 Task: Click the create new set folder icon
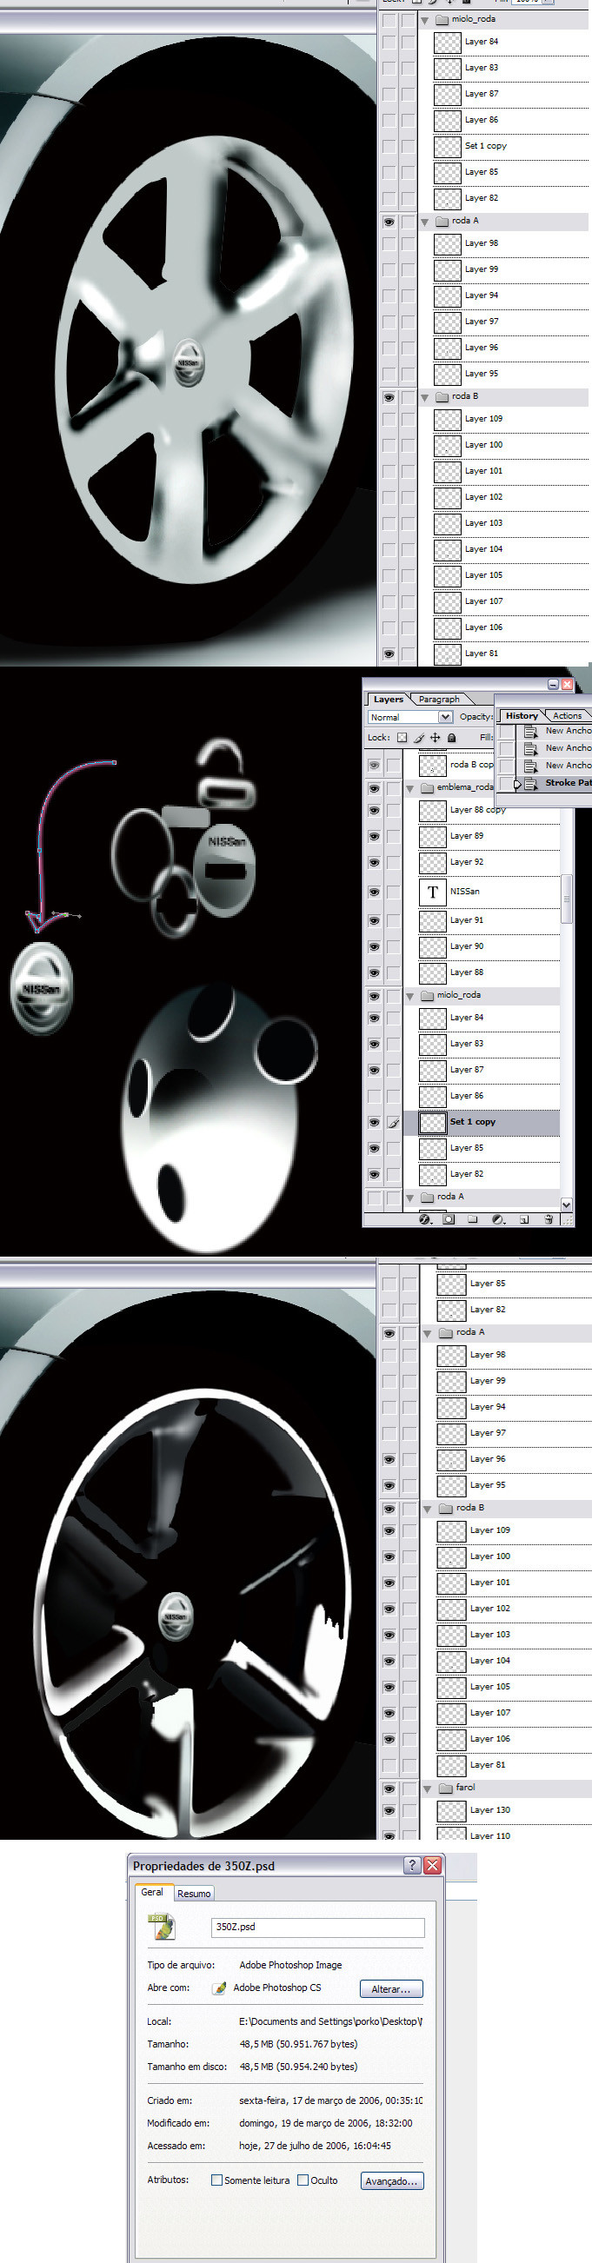pyautogui.click(x=473, y=1219)
